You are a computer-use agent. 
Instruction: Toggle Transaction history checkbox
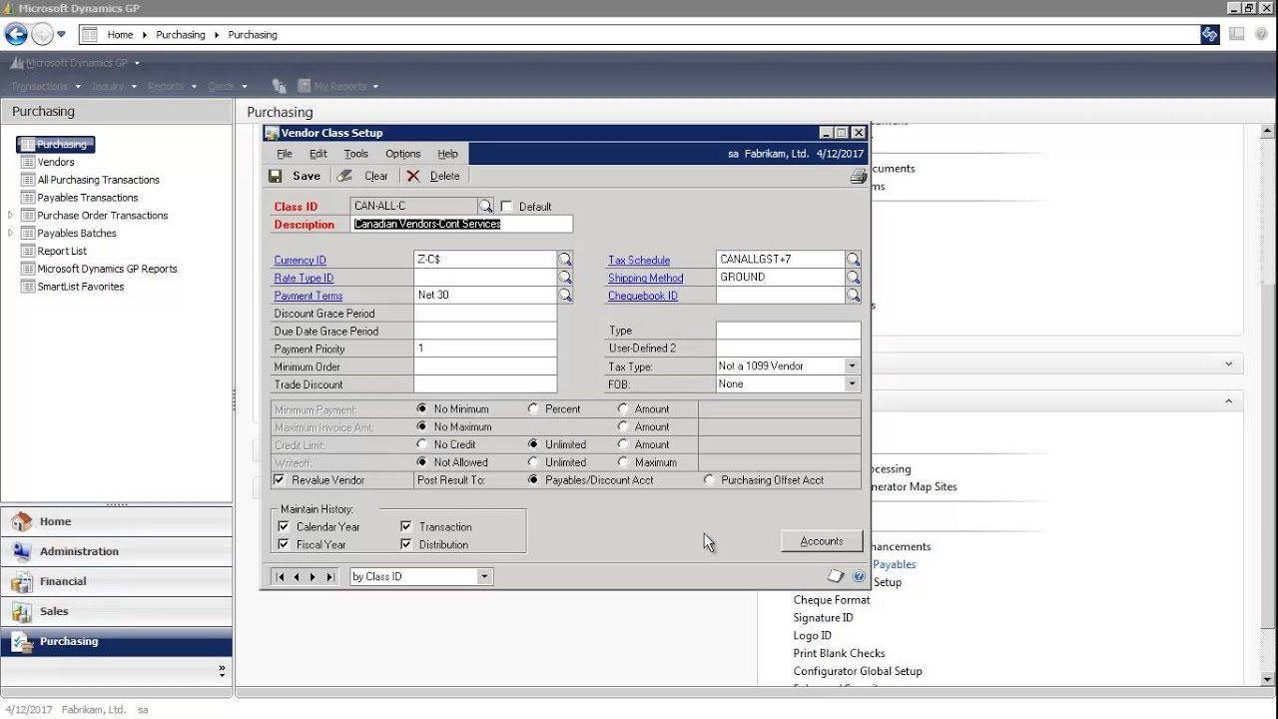click(406, 526)
